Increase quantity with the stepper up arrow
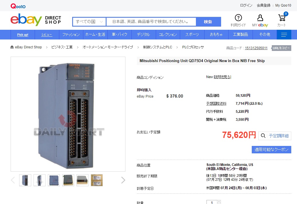Image resolution: width=297 pixels, height=204 pixels. click(219, 201)
